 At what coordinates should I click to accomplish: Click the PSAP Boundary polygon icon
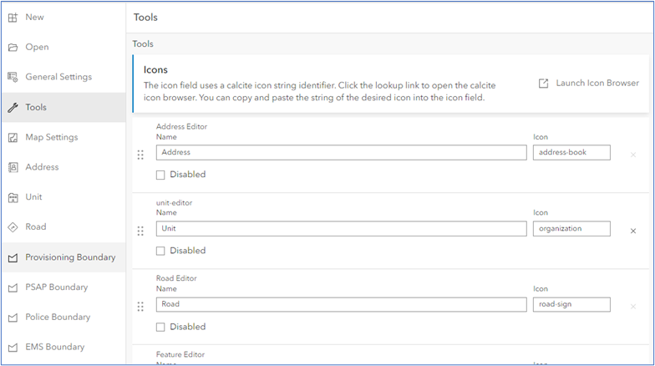click(x=13, y=287)
